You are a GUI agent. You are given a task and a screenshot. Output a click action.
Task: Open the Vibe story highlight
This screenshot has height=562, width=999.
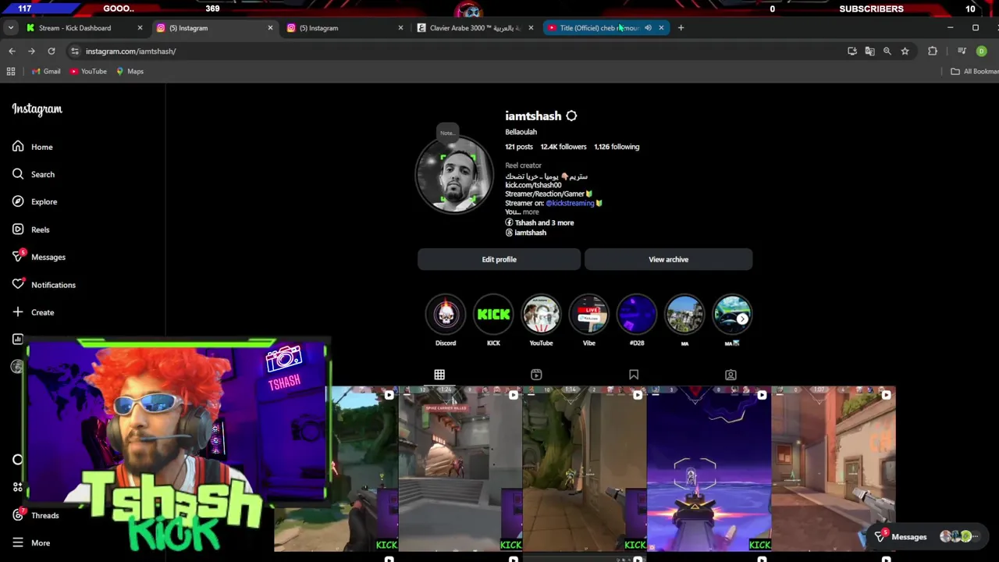[588, 315]
